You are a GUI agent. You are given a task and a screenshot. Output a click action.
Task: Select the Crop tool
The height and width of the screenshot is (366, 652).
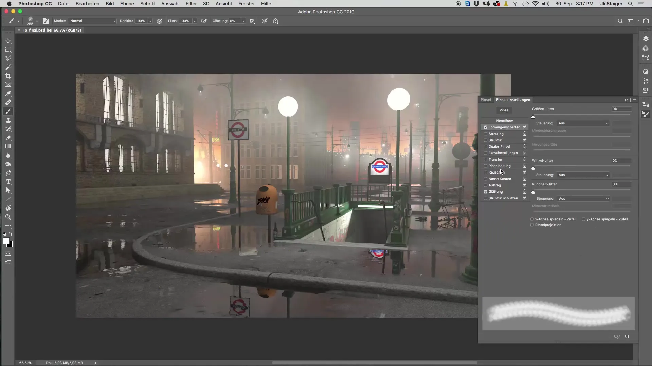click(8, 76)
